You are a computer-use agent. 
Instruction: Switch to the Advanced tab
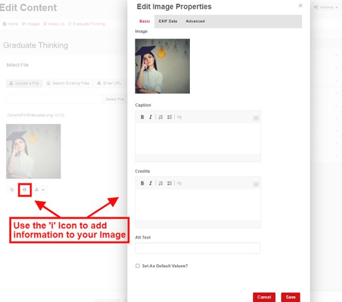coord(195,21)
